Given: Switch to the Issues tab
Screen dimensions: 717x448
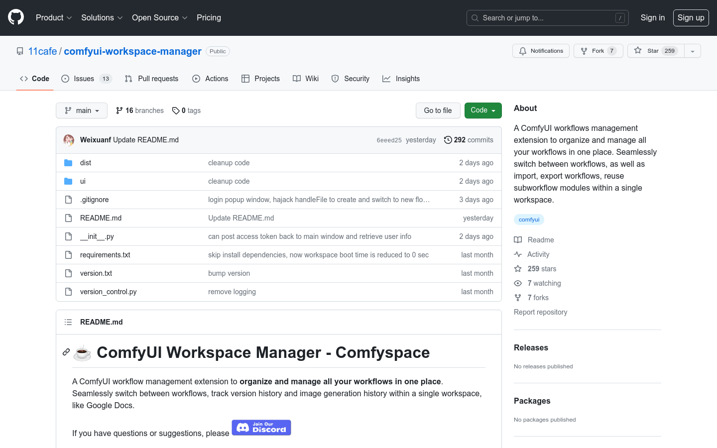Looking at the screenshot, I should [x=87, y=79].
